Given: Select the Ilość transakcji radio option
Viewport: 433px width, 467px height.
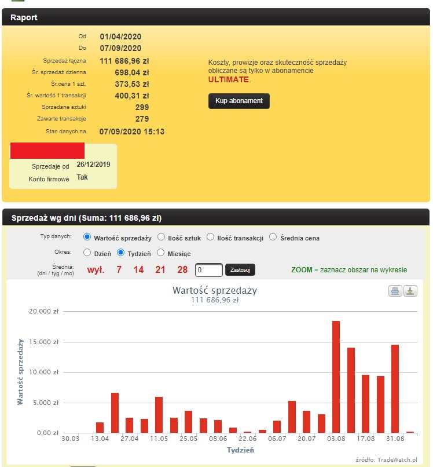Looking at the screenshot, I should pos(211,237).
